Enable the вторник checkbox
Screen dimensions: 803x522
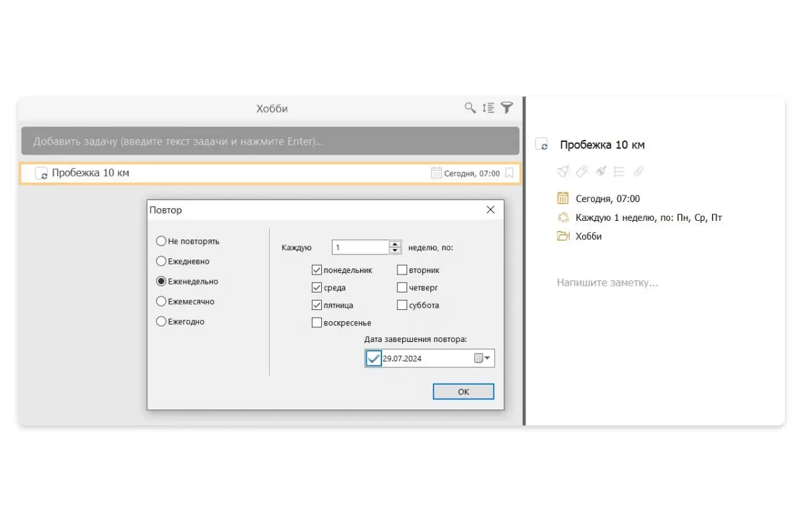pos(402,270)
